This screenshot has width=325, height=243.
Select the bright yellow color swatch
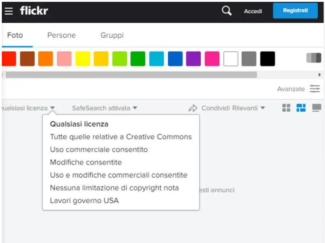(x=83, y=59)
